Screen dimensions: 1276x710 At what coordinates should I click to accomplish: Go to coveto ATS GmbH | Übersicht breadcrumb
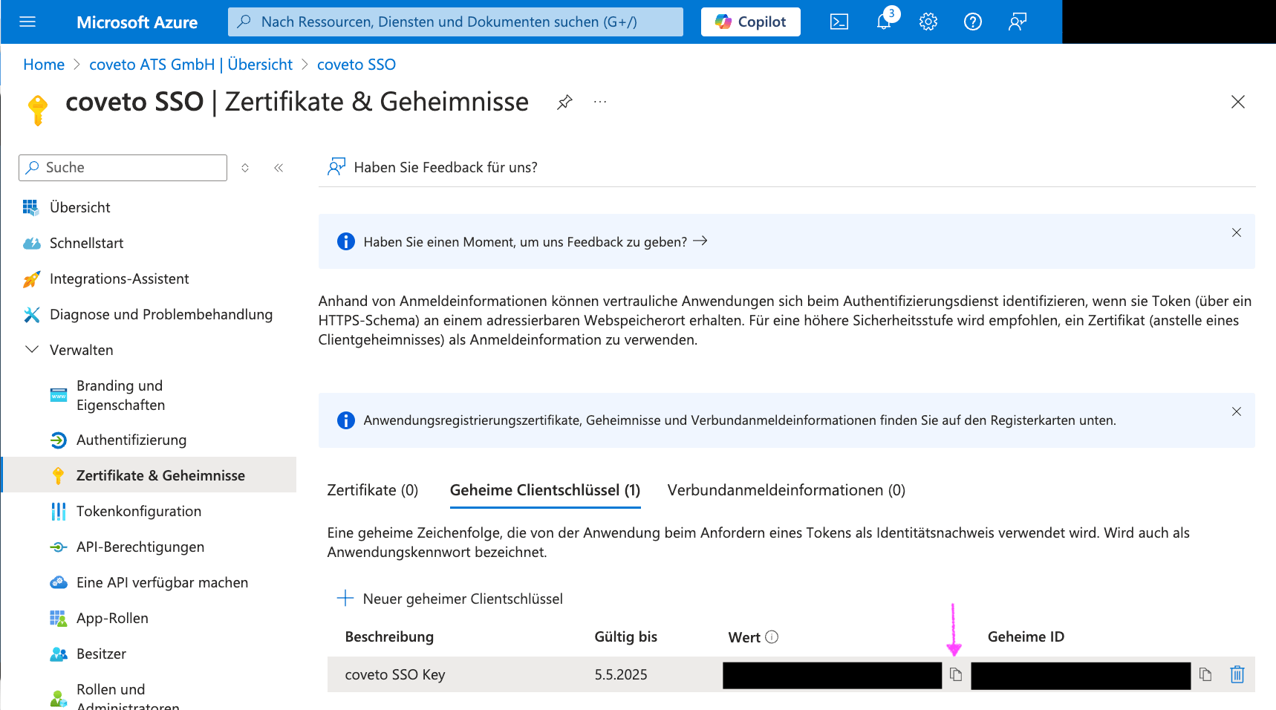191,65
